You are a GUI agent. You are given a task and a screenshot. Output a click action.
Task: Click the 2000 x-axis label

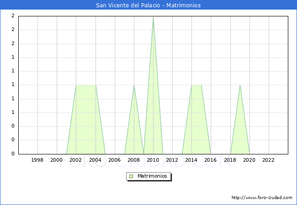(57, 160)
